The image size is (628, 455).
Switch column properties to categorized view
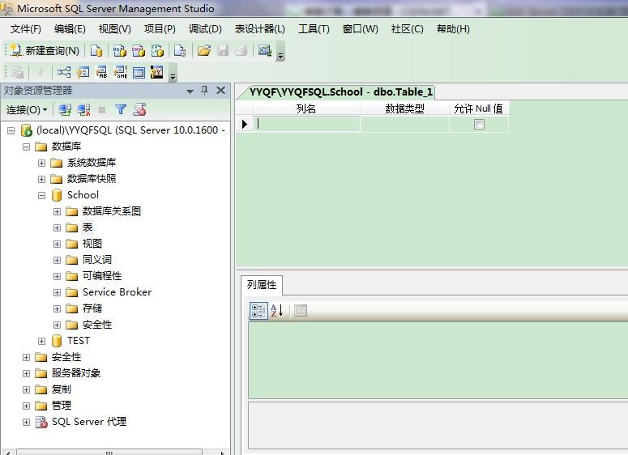pos(258,311)
